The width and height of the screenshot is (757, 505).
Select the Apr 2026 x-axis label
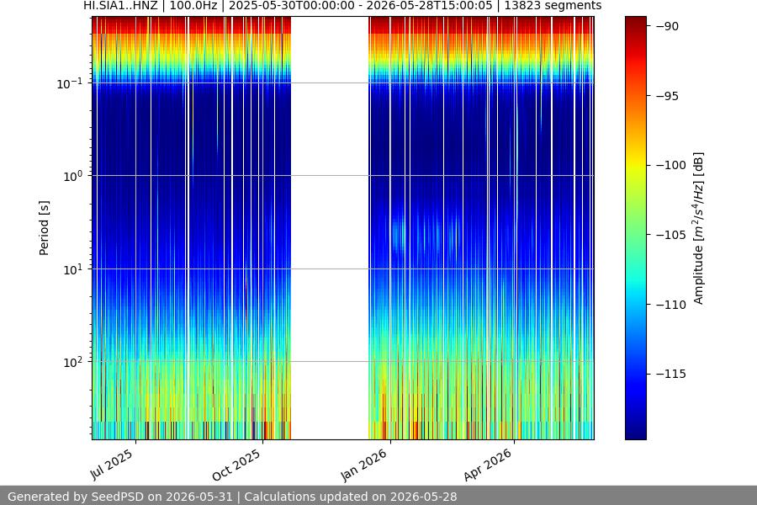click(488, 465)
